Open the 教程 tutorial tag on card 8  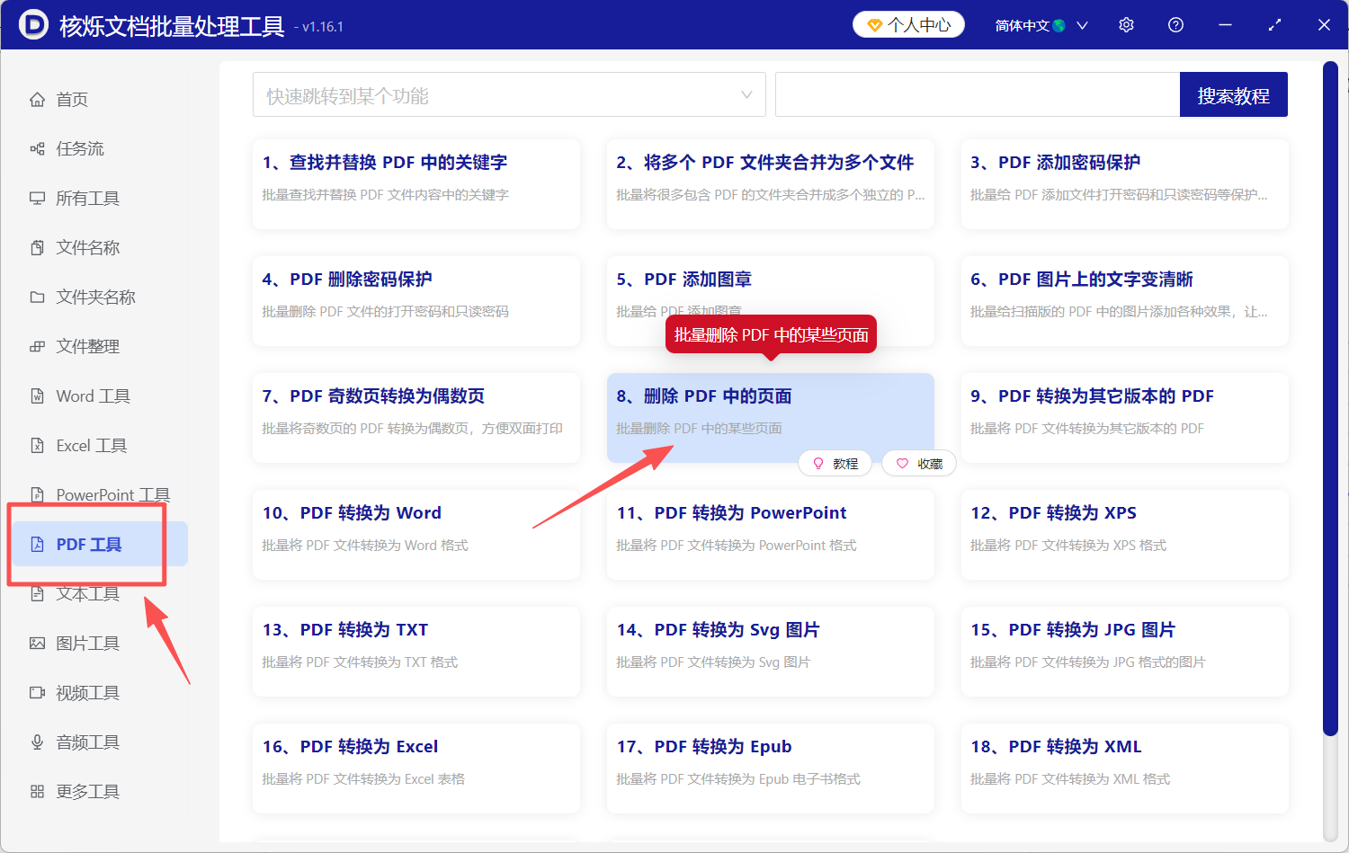(835, 462)
